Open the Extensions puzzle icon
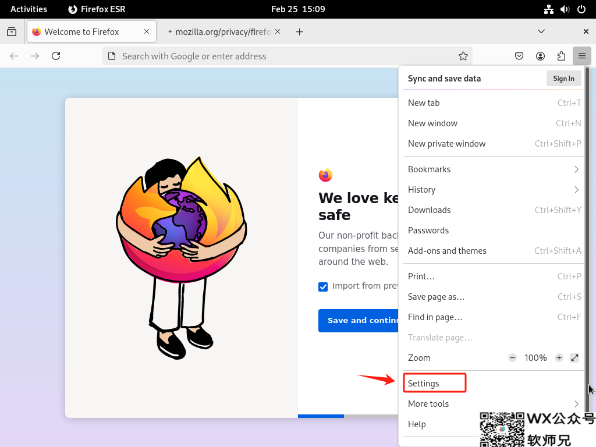 tap(561, 56)
